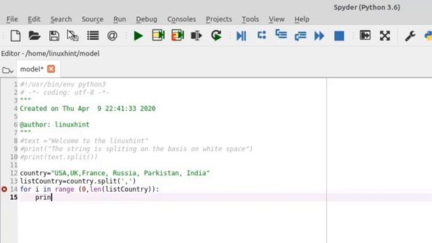The width and height of the screenshot is (432, 243).
Task: Close the model* tab with orange X
Action: pyautogui.click(x=51, y=69)
